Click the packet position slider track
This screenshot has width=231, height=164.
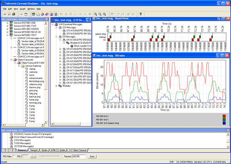click(49, 156)
